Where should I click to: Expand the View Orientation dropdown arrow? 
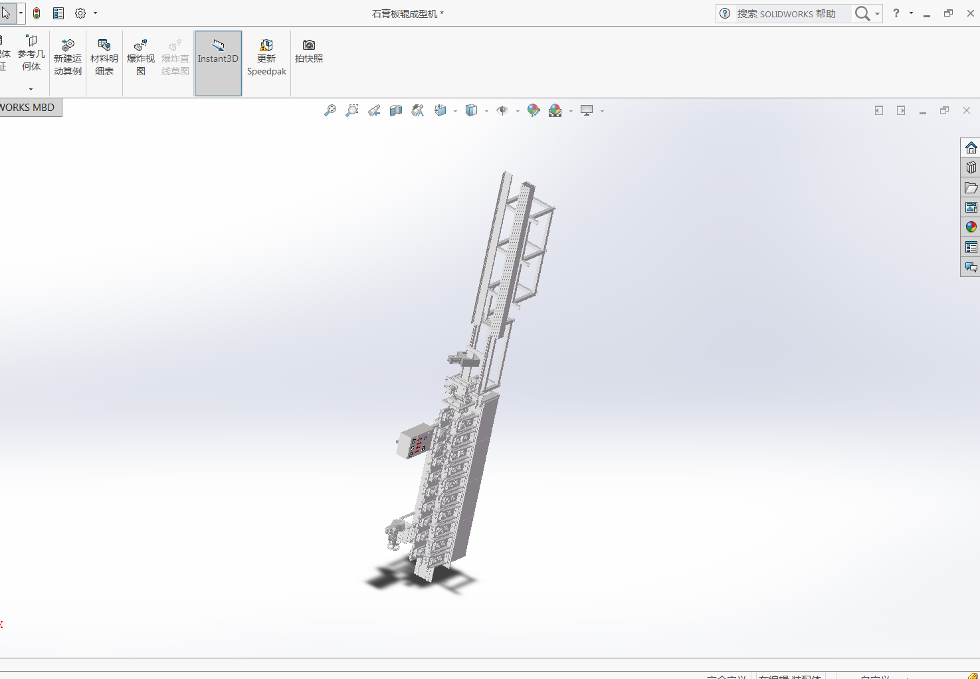tap(455, 112)
